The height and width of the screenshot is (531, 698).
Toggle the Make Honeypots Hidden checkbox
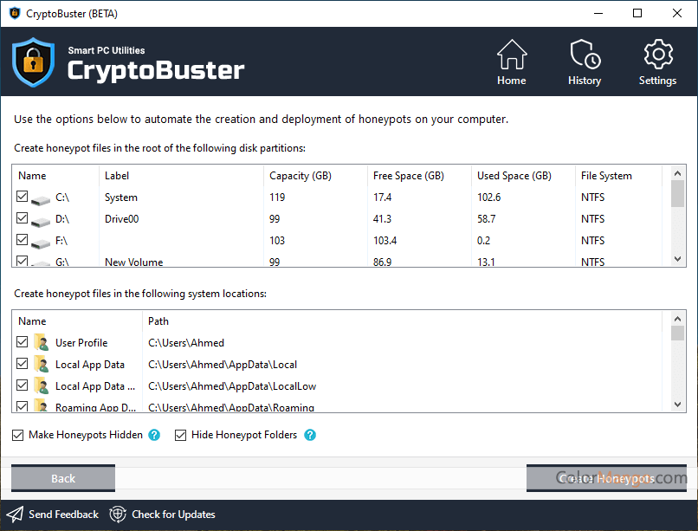(x=18, y=435)
